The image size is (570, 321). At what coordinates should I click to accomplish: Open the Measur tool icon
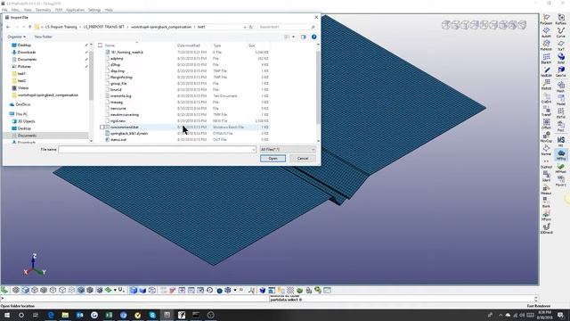546,189
